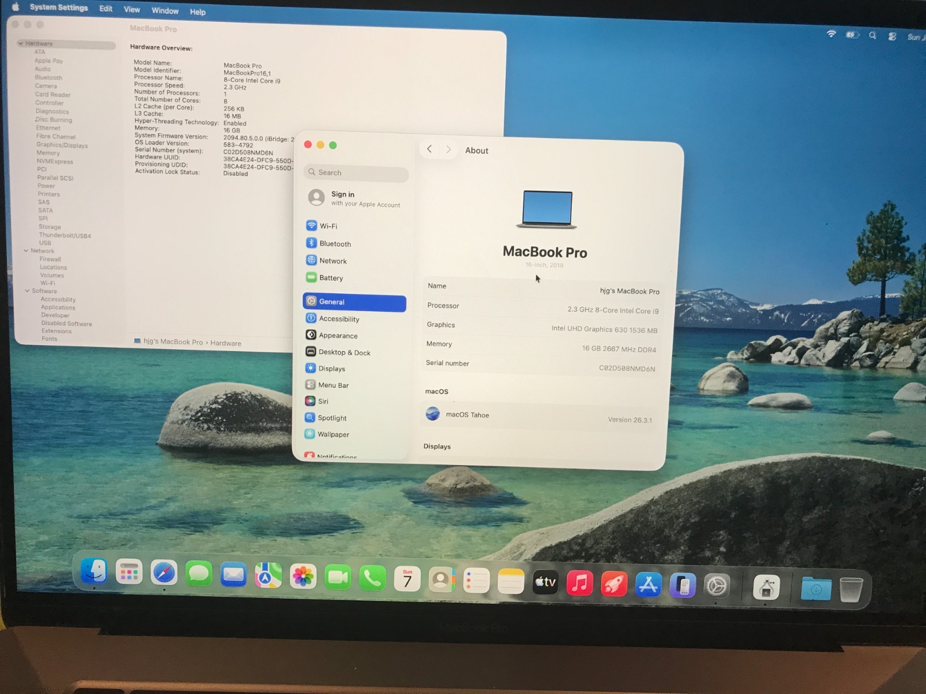Viewport: 926px width, 694px height.
Task: Select Applications in System Information sidebar
Action: point(58,307)
